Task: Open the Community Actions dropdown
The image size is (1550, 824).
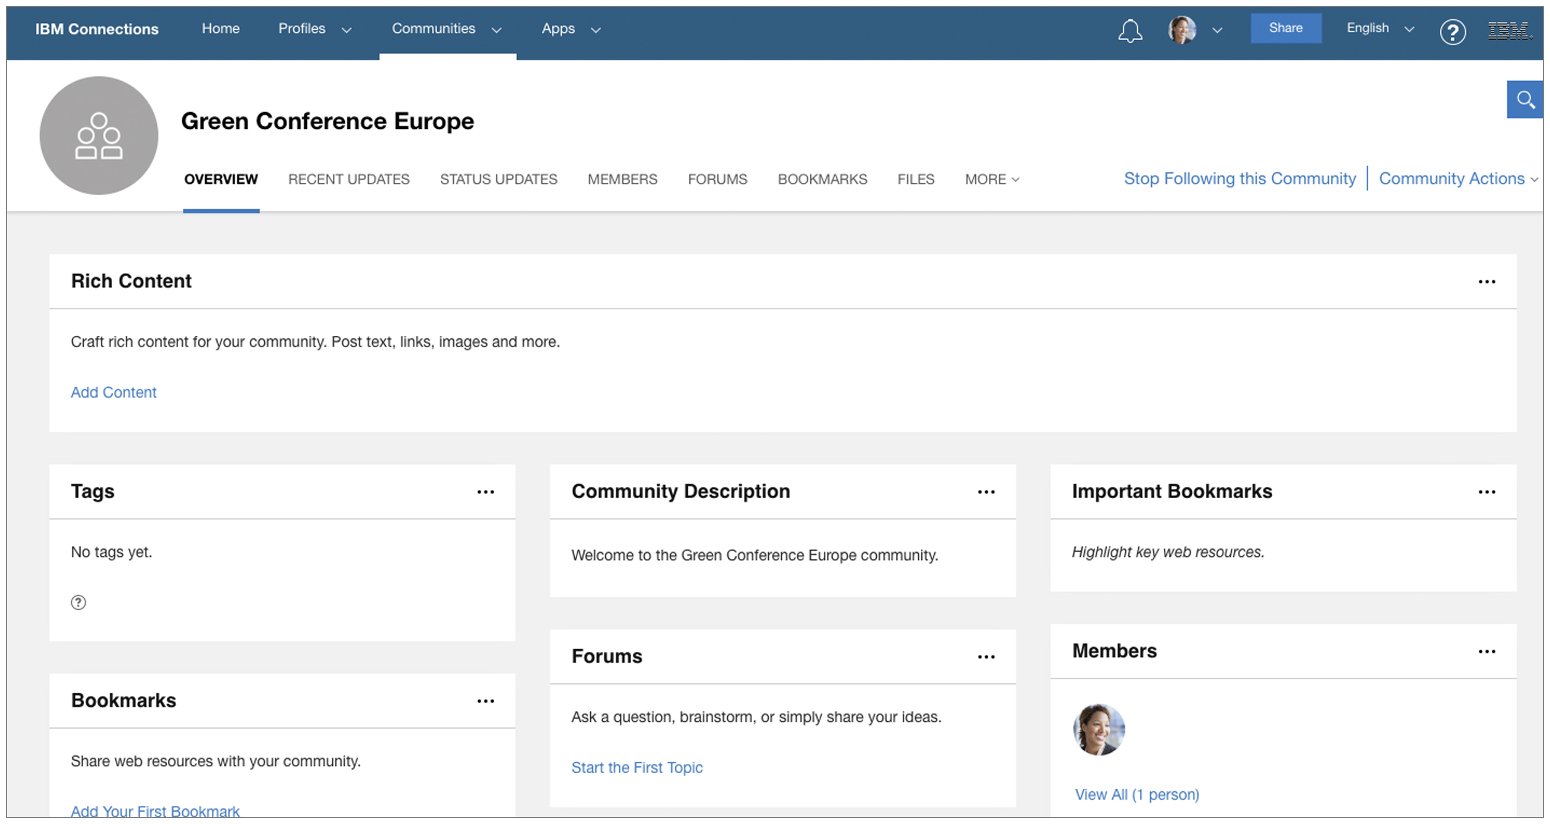Action: (x=1458, y=178)
